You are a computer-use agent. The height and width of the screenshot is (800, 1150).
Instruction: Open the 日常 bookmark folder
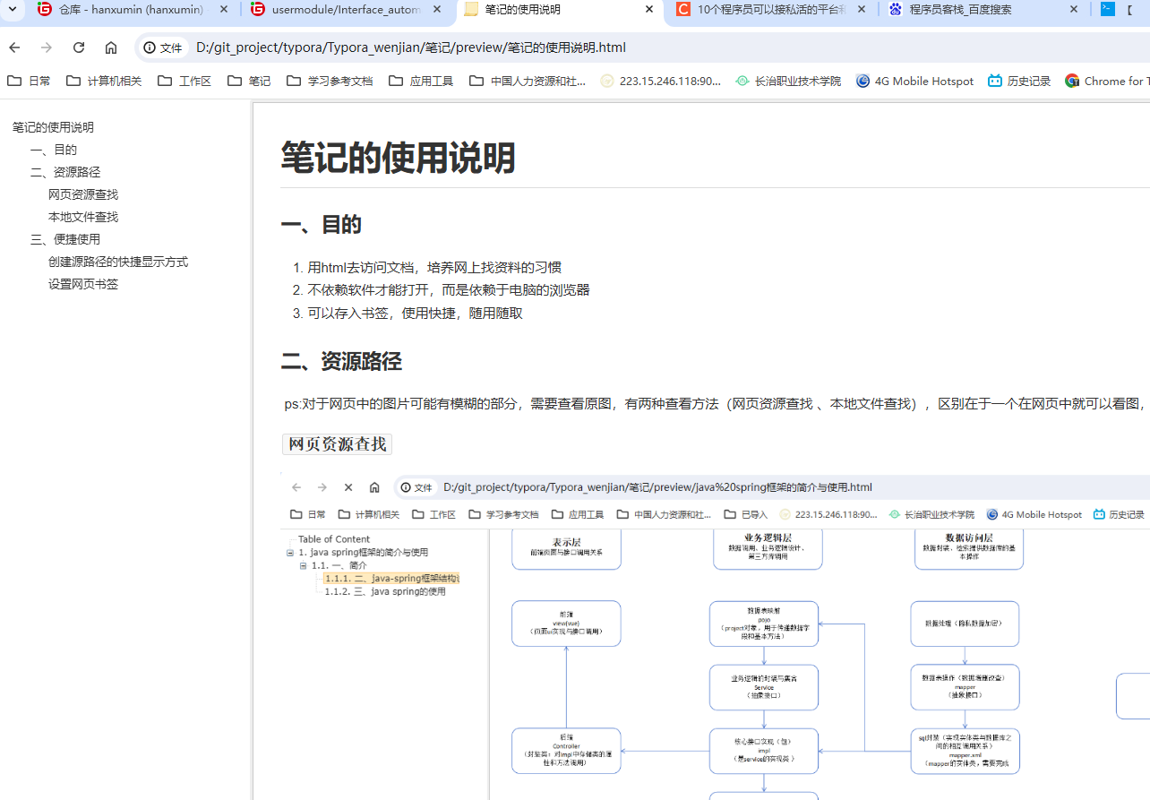(x=30, y=81)
